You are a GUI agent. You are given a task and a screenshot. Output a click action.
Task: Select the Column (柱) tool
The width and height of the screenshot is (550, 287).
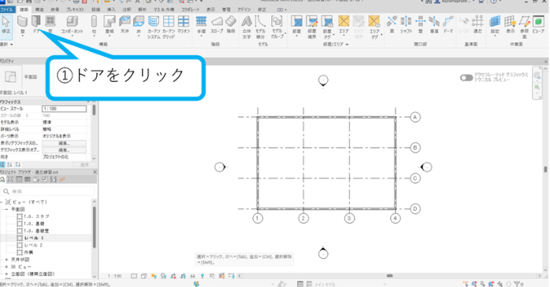point(94,24)
